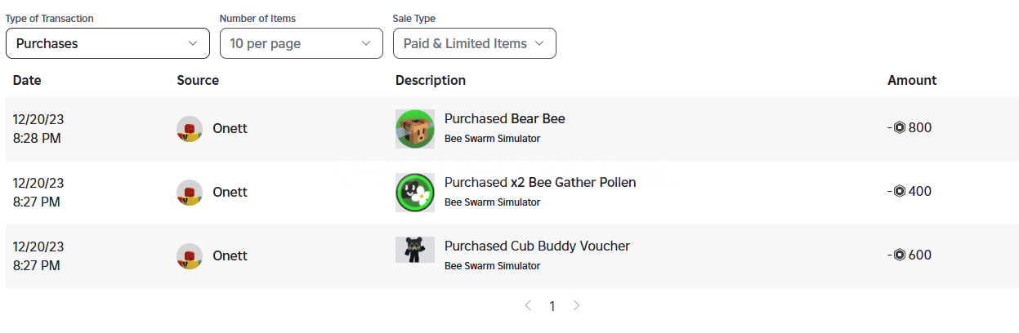This screenshot has width=1019, height=333.
Task: Open the Bear Bee item link
Action: pyautogui.click(x=538, y=118)
